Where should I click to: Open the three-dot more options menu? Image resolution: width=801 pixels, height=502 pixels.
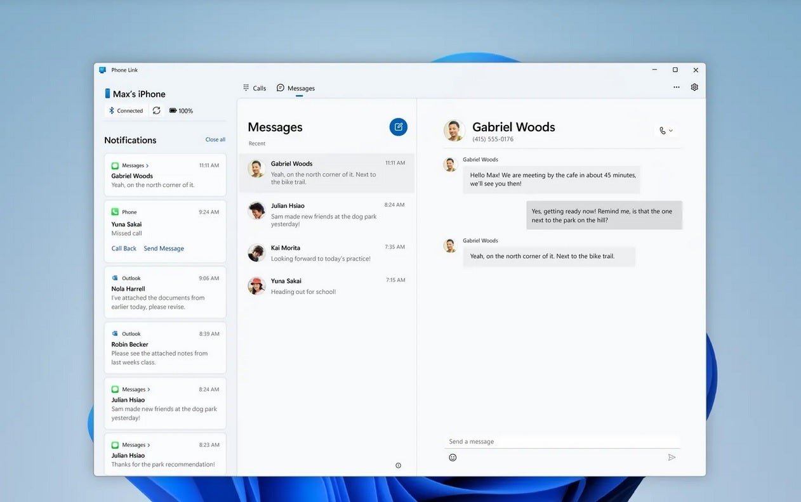pos(677,87)
